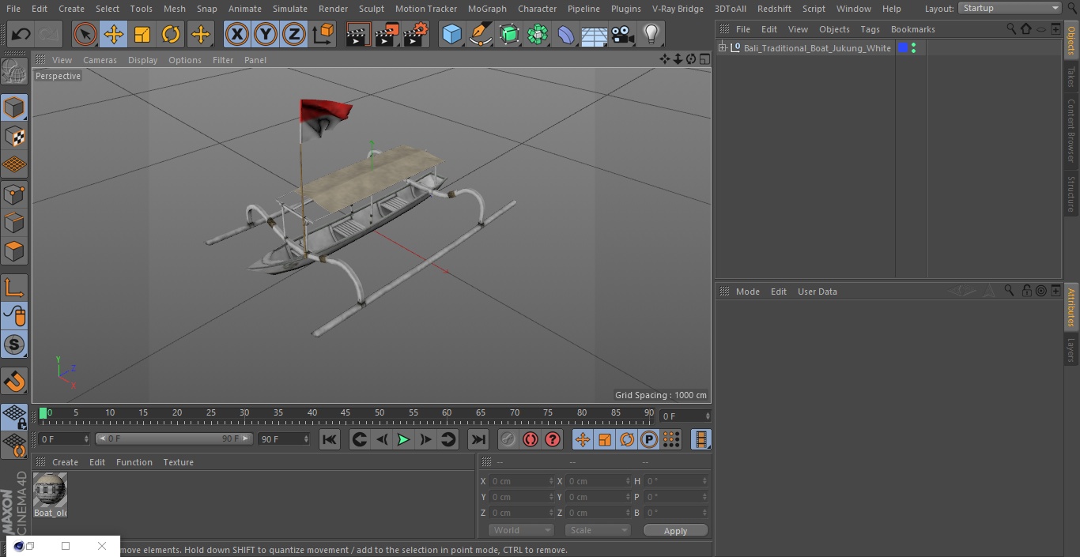The image size is (1080, 557).
Task: Click the Array modeling objects icon
Action: coord(538,34)
